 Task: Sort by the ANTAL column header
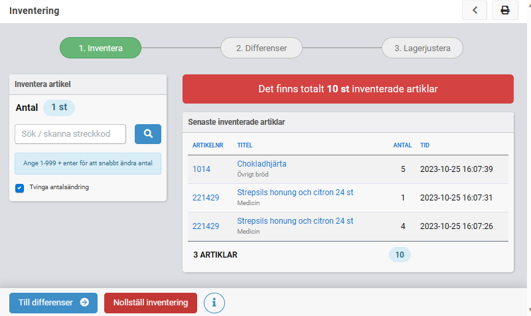402,145
